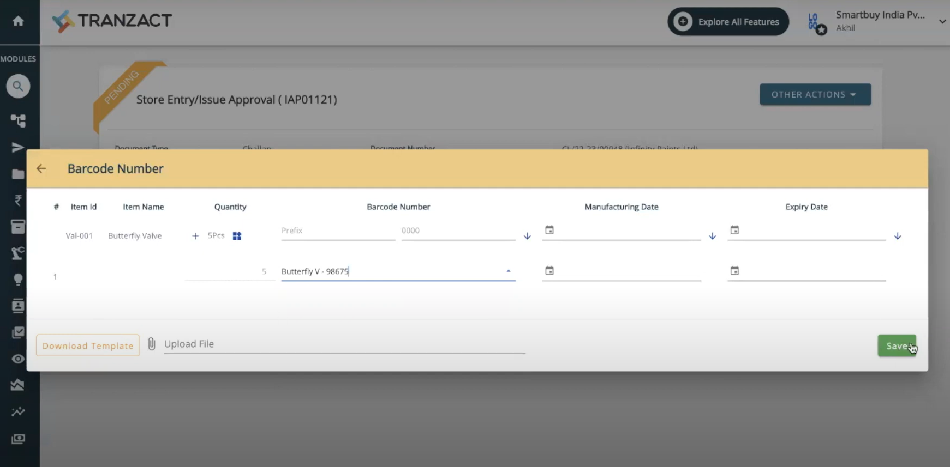Click the Prefix input field

pyautogui.click(x=338, y=231)
